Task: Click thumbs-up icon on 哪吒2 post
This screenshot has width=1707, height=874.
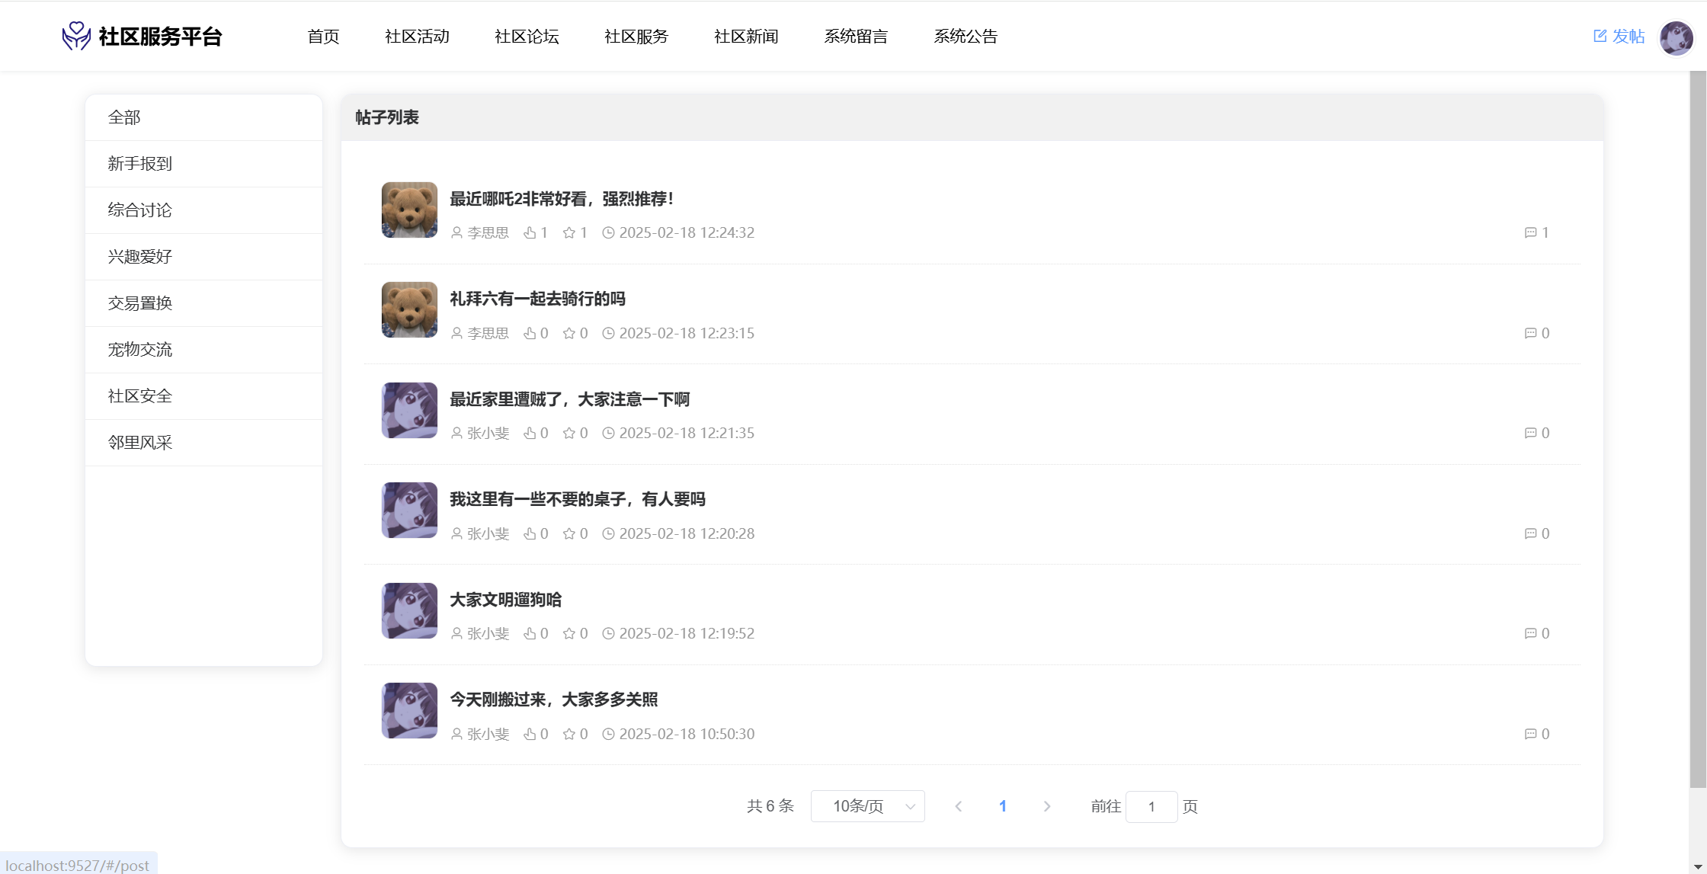Action: coord(530,233)
